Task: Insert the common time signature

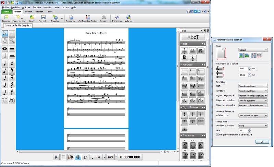Action: (201, 121)
